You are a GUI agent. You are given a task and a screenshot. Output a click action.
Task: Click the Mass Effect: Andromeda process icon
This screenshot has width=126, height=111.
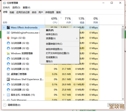point(8,27)
